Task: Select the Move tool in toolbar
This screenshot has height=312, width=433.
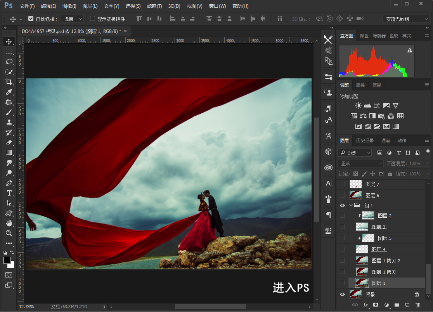Action: click(x=9, y=42)
